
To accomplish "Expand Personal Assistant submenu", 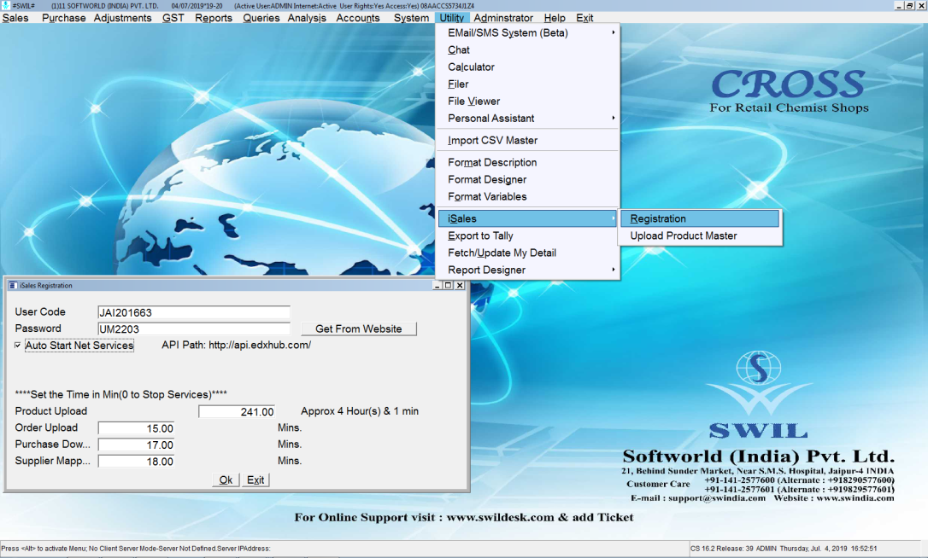I will click(x=527, y=119).
